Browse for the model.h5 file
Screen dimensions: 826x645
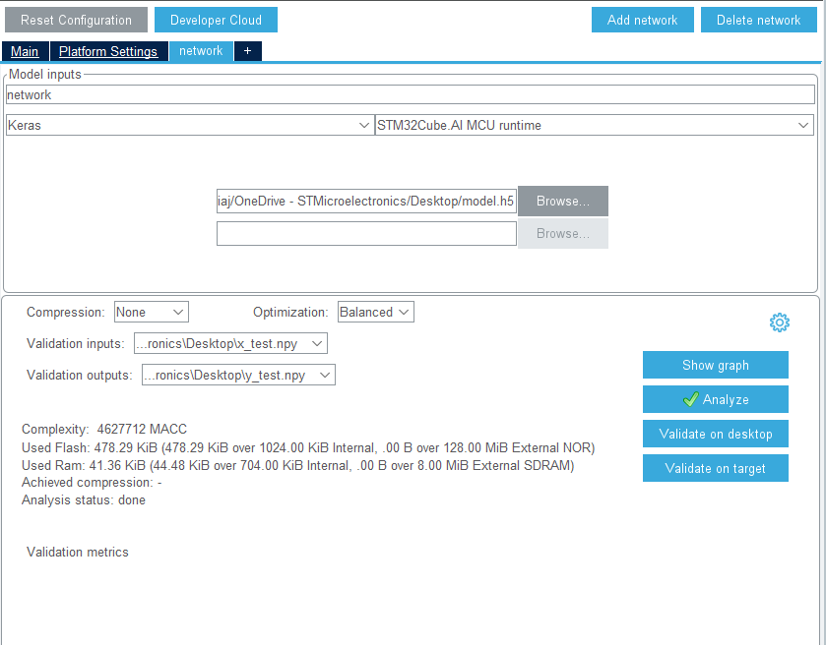[562, 201]
